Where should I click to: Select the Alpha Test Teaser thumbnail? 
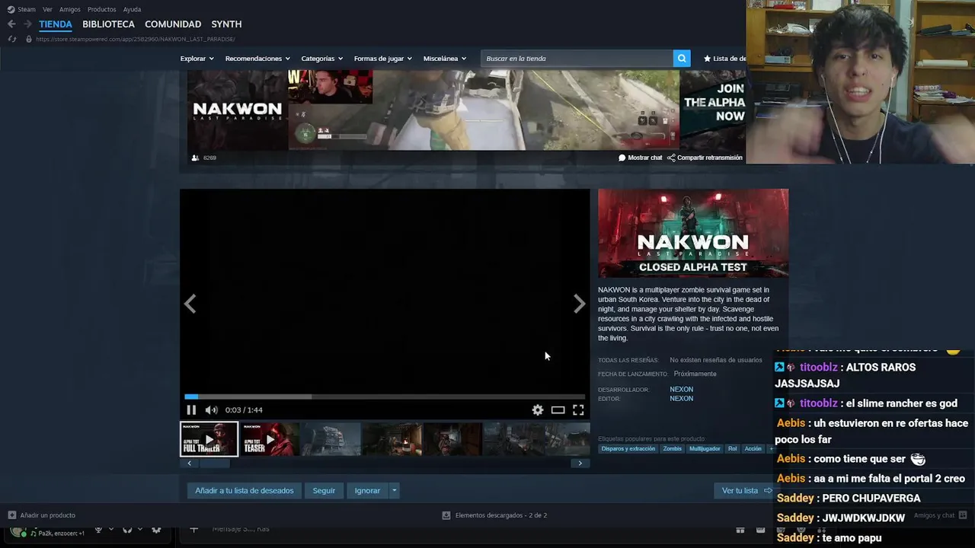point(270,439)
